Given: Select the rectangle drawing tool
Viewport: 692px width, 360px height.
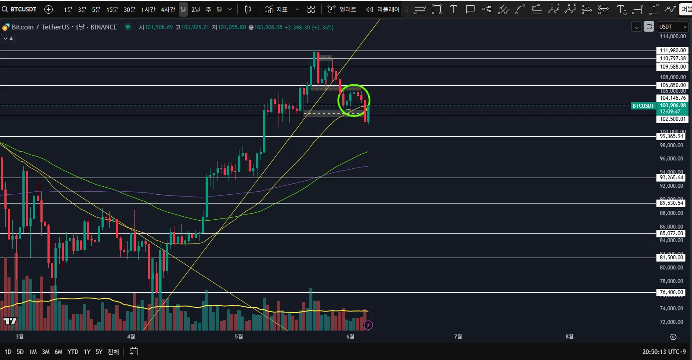Looking at the screenshot, I should 437,9.
